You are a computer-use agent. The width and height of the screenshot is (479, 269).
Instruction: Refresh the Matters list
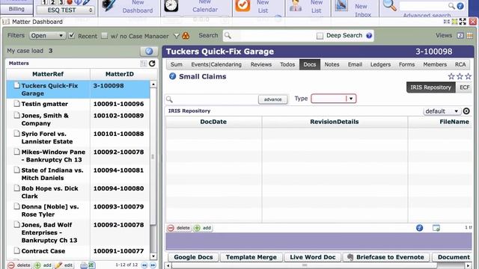[152, 63]
